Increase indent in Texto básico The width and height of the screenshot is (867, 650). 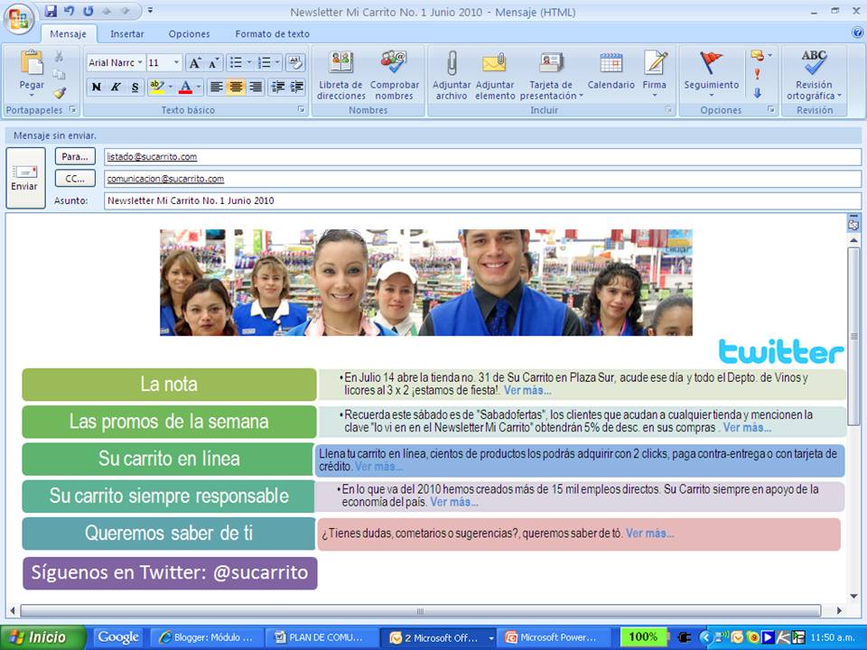(297, 87)
